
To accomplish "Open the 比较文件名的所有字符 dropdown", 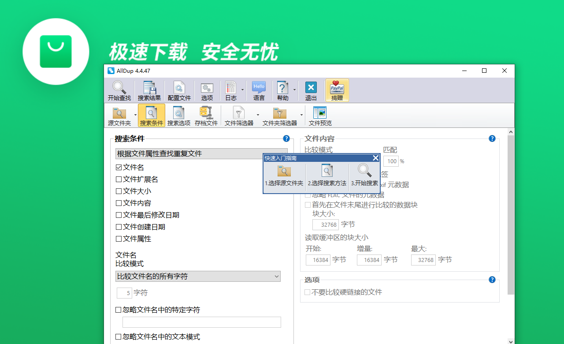I will pos(277,276).
